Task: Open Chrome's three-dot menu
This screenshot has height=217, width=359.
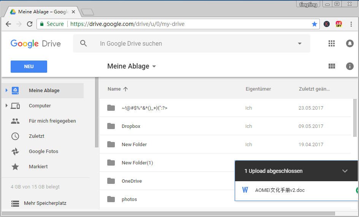Action: 351,24
